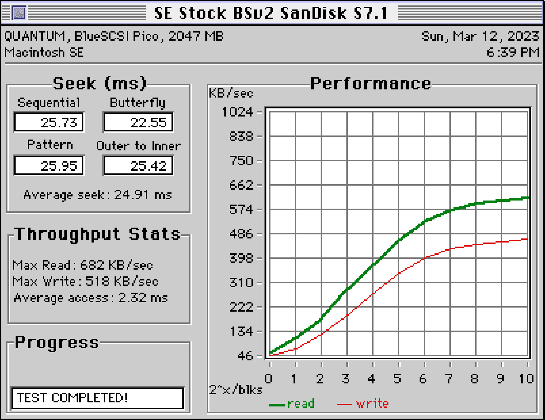Click the Sequential seek value field
545x420 pixels.
coord(49,122)
